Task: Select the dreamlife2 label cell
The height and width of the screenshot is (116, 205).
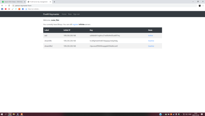Action: coord(48,46)
